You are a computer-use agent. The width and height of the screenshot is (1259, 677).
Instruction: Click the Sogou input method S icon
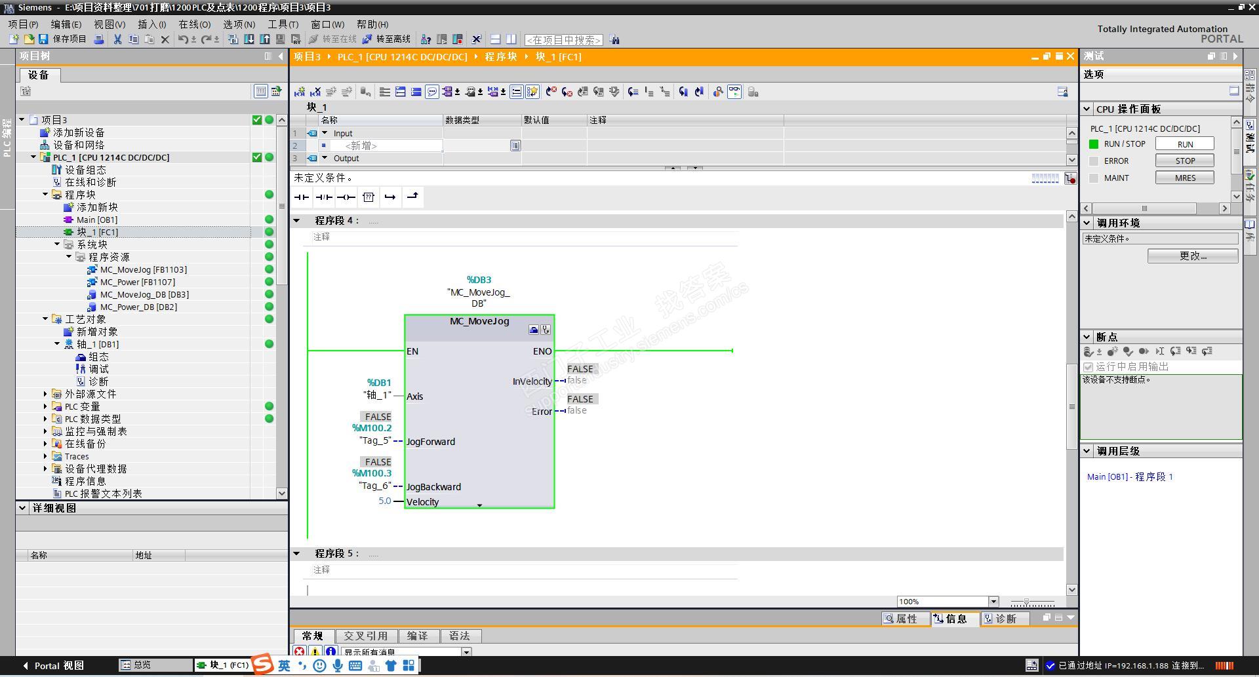pyautogui.click(x=262, y=664)
